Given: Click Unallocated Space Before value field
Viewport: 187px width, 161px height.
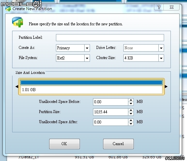Looking at the screenshot, I should click(111, 102).
